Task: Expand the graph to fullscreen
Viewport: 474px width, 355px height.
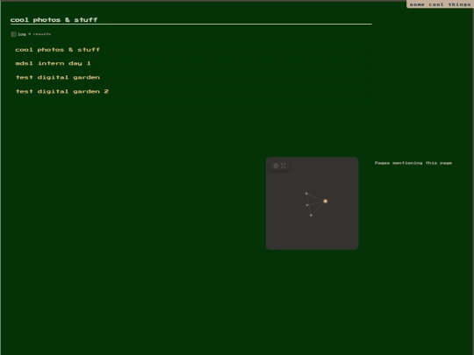Action: pyautogui.click(x=284, y=166)
